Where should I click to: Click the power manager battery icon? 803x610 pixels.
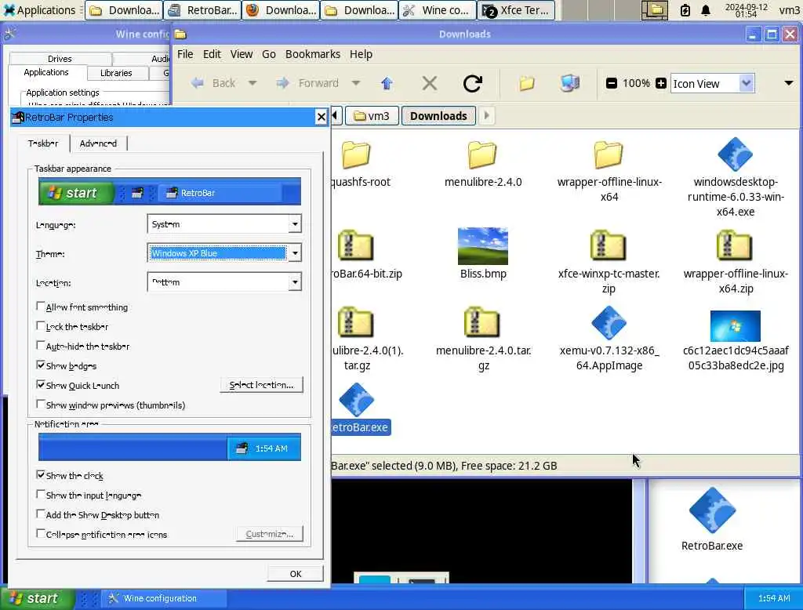coord(685,10)
